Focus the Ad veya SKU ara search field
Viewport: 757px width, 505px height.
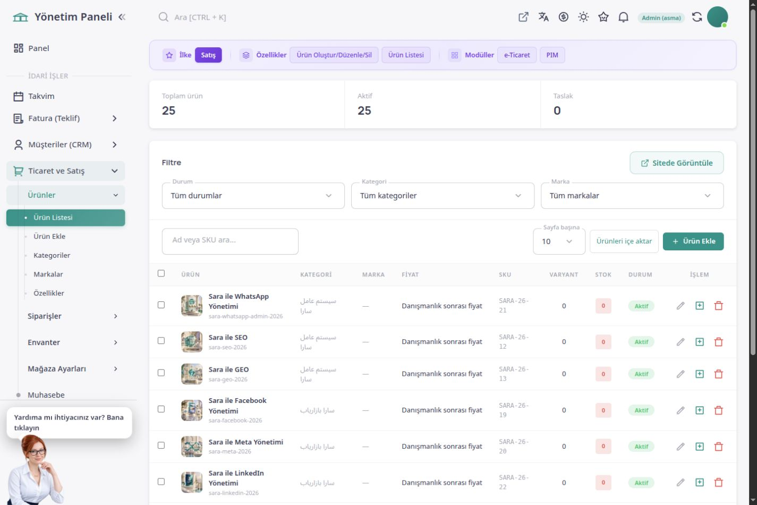point(230,241)
